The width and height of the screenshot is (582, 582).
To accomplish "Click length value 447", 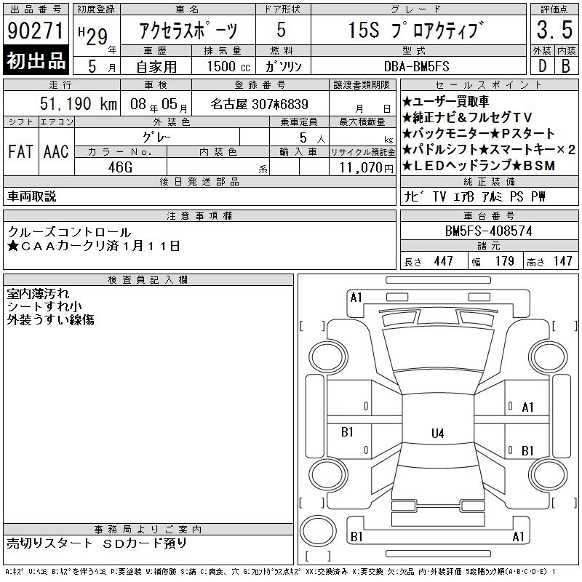I will (443, 261).
